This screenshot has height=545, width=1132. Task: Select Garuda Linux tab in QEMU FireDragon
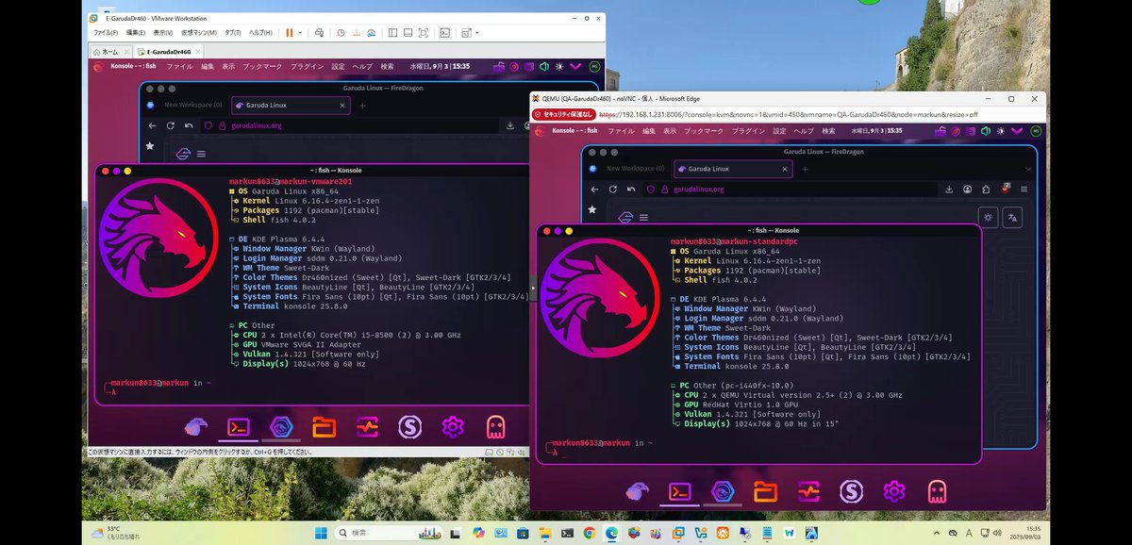coord(731,169)
